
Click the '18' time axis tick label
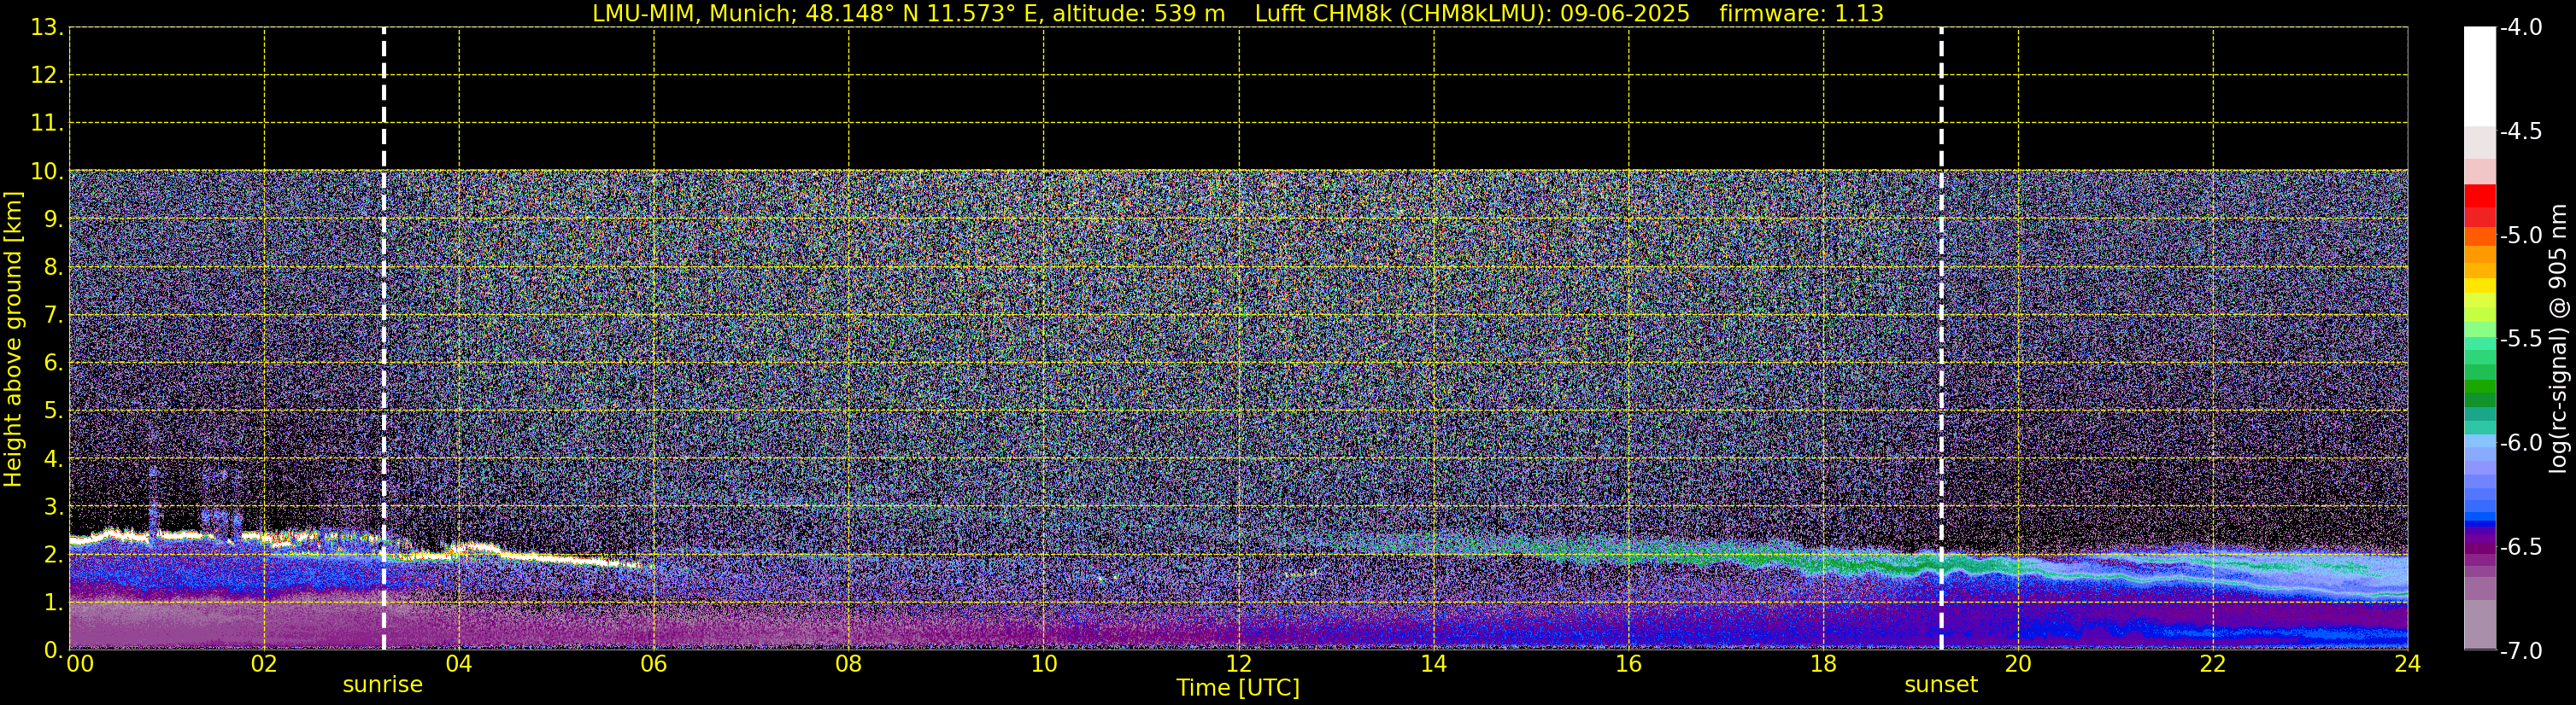coord(1824,664)
